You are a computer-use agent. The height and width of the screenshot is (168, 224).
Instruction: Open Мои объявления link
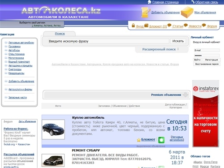[205, 13]
